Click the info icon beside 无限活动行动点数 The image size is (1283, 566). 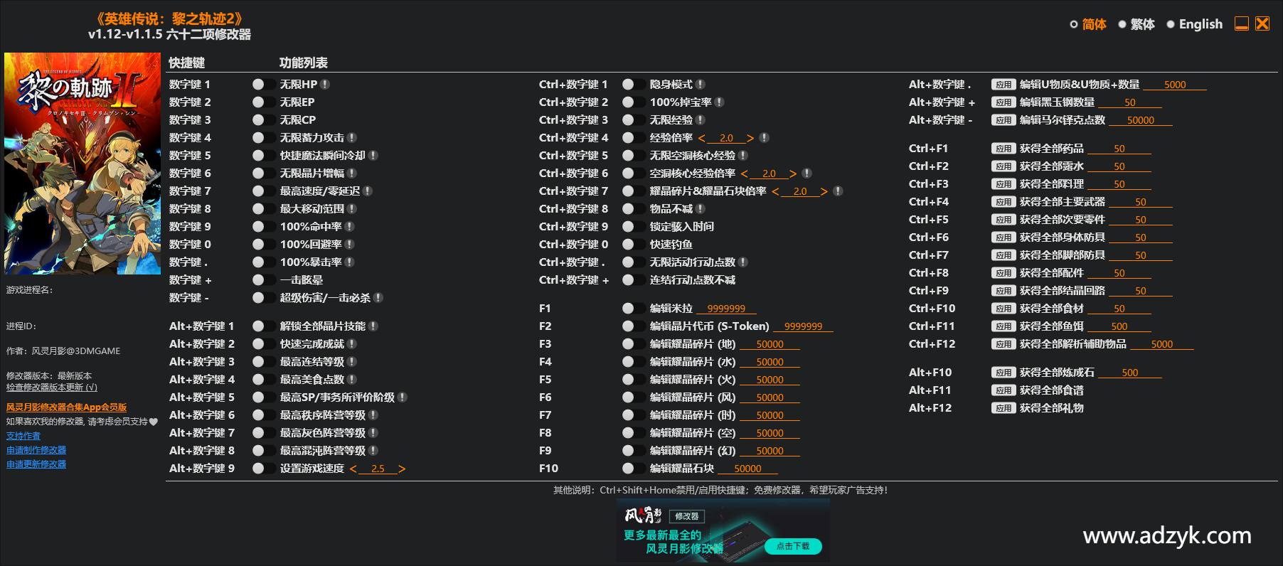point(743,262)
